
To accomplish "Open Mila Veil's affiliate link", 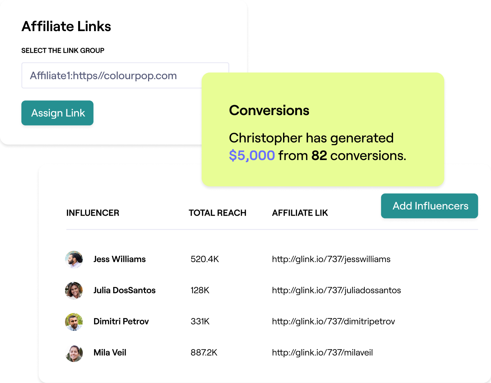I will pos(322,352).
